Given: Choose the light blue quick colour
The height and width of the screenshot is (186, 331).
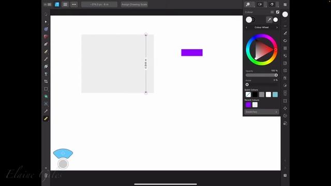Looking at the screenshot, I should point(275,95).
